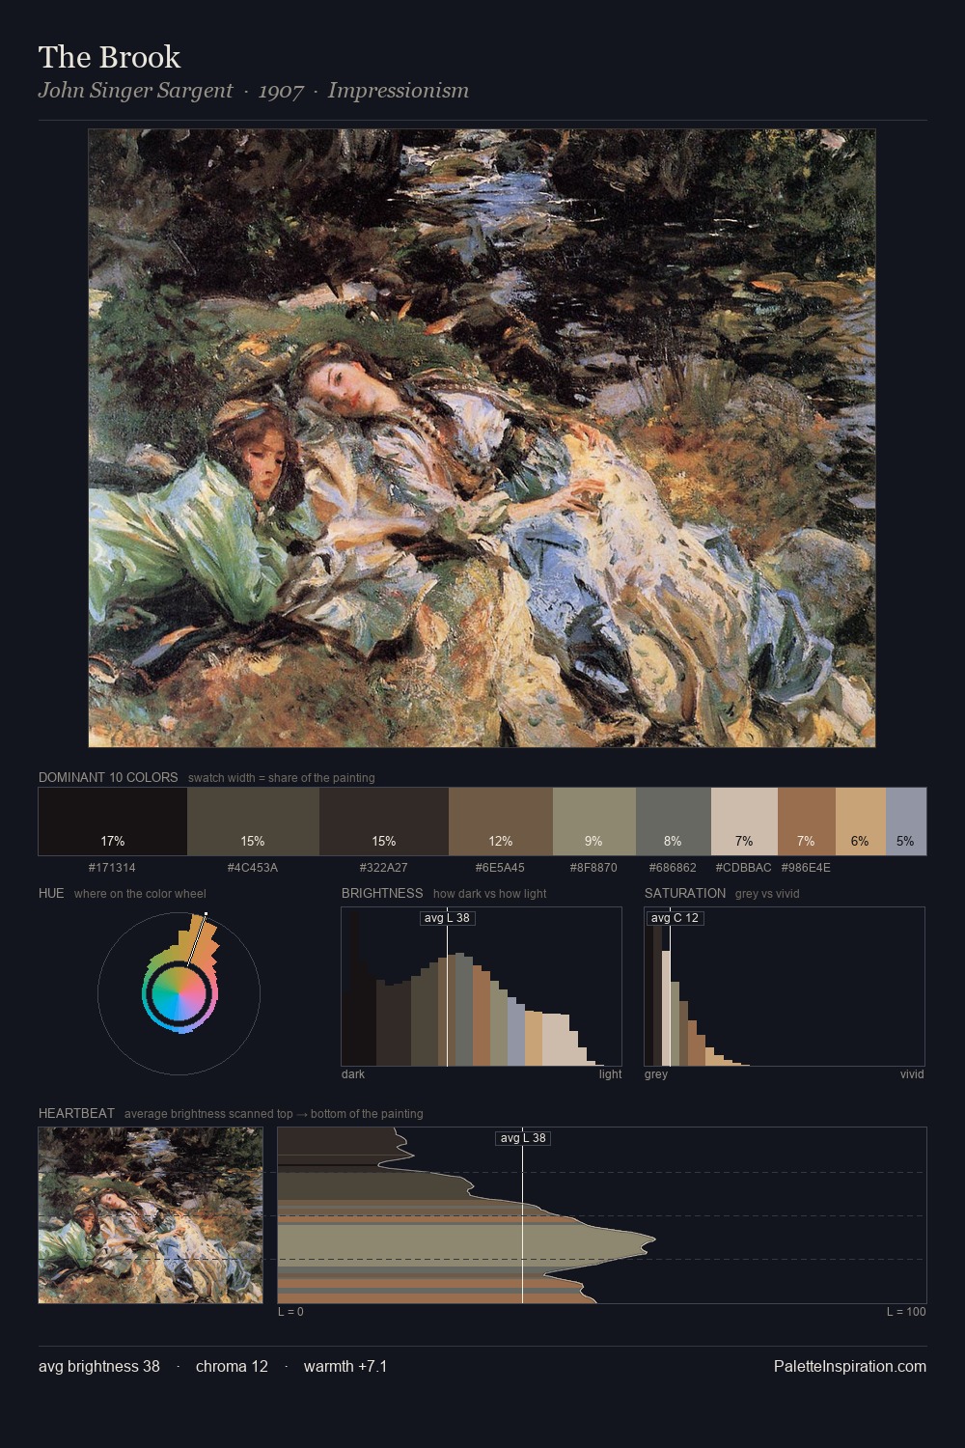
Task: Choose the 12% swatch #6E5A45
Action: (501, 821)
